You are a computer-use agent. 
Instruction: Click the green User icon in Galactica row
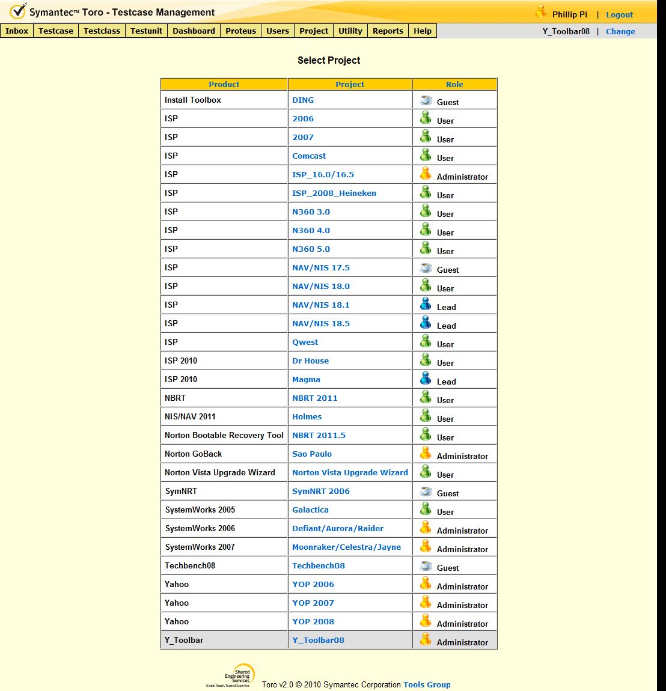click(426, 508)
